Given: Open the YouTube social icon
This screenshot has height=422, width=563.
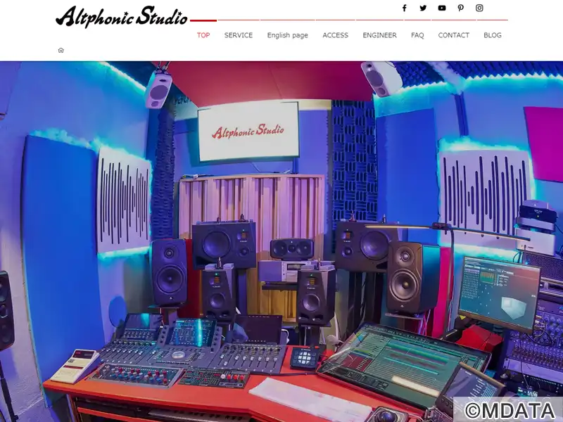Looking at the screenshot, I should coord(442,8).
